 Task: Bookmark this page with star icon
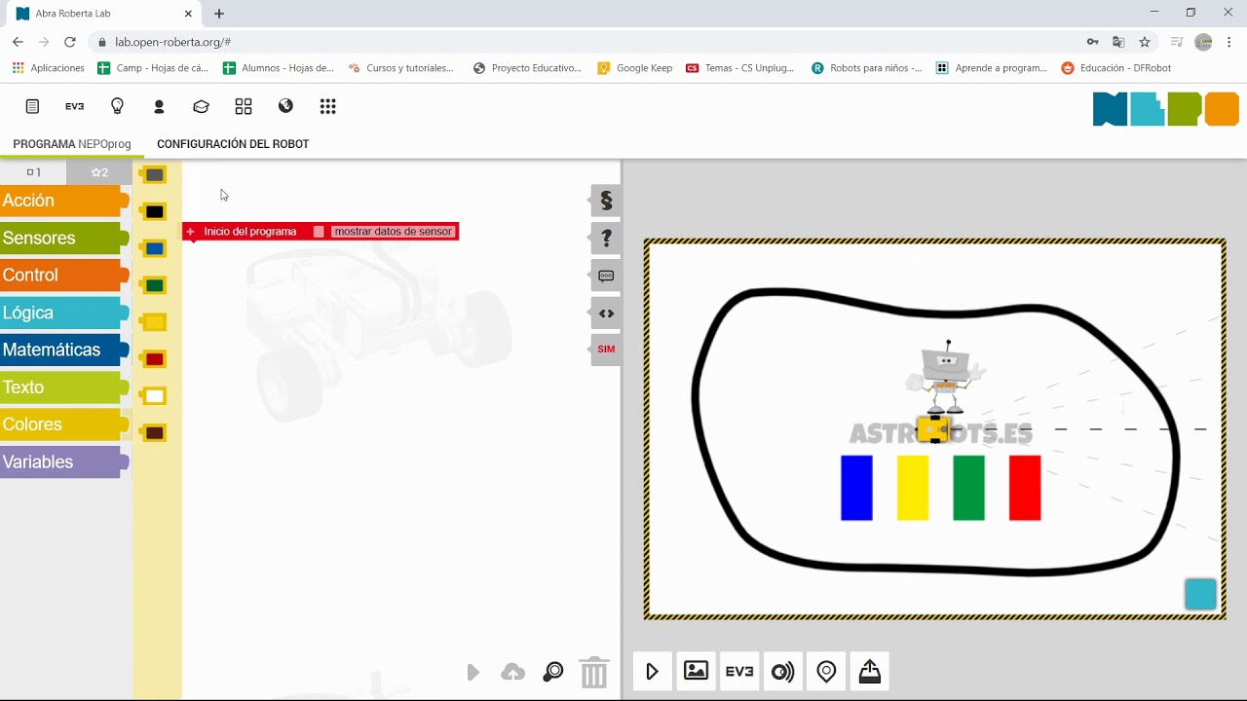tap(1145, 42)
